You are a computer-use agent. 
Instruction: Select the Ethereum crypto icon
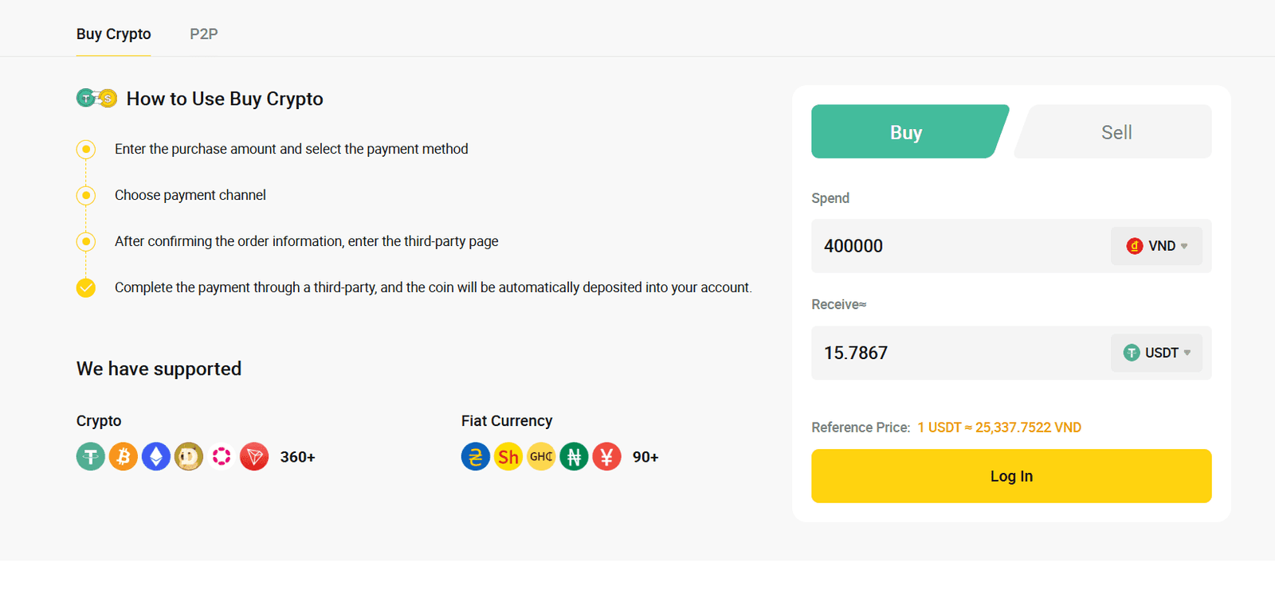pyautogui.click(x=155, y=456)
